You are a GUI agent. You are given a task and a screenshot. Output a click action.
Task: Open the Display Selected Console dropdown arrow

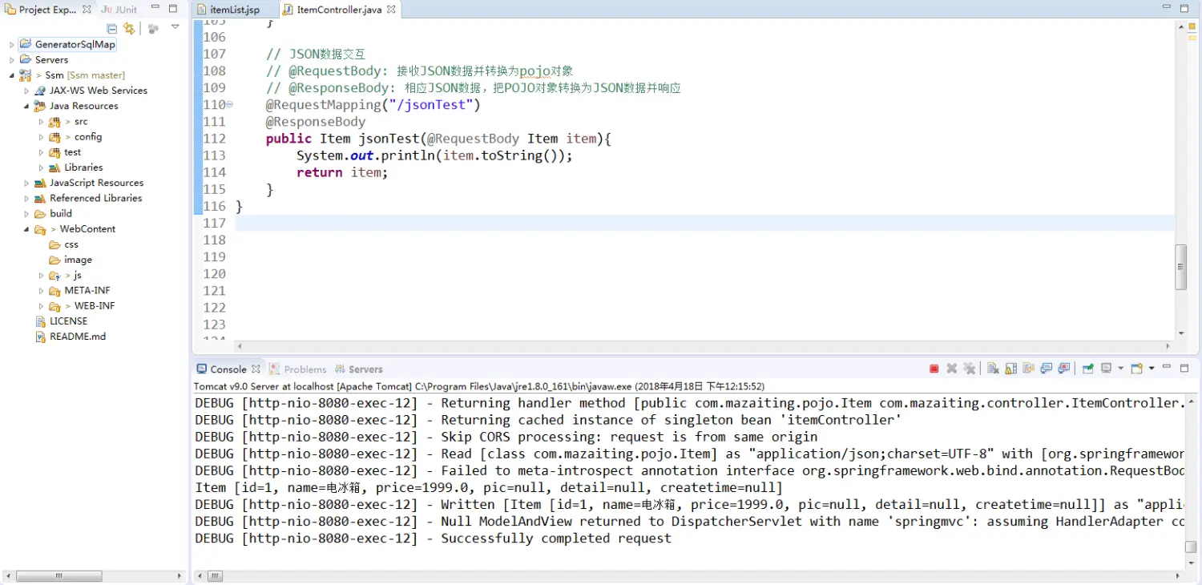pos(1120,369)
